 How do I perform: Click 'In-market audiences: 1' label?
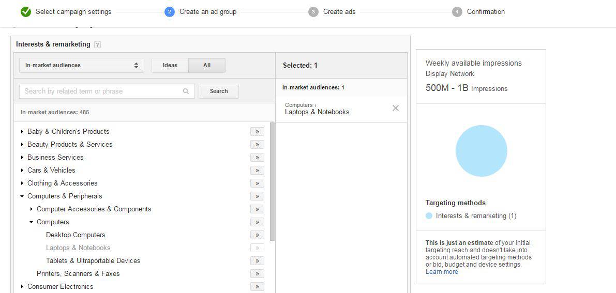click(313, 87)
